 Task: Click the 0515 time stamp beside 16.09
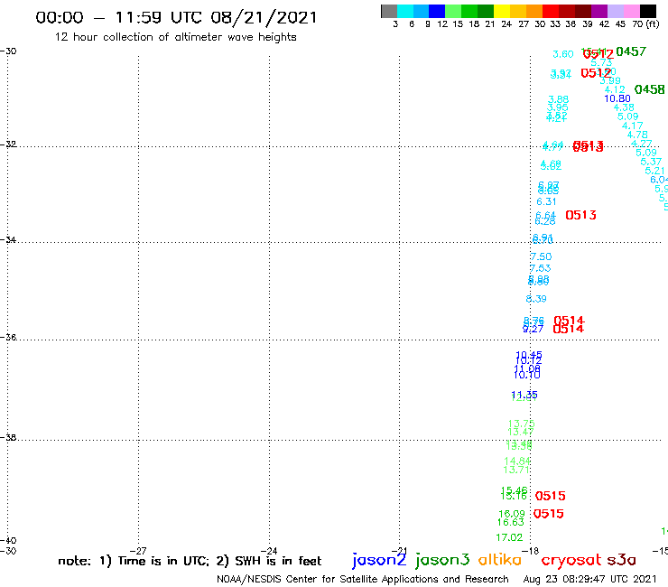coord(548,514)
